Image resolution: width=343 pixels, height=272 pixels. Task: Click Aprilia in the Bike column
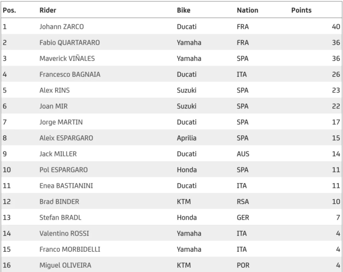pos(187,138)
